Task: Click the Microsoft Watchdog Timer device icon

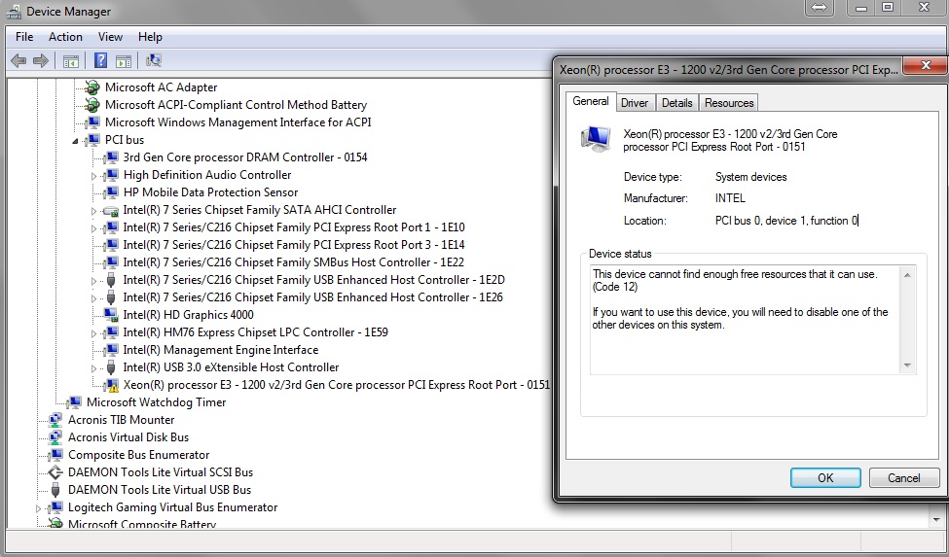Action: click(74, 402)
